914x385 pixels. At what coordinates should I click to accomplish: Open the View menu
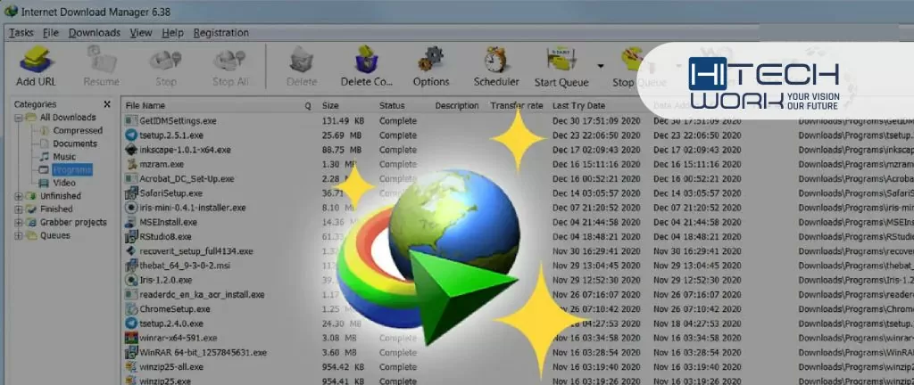(x=141, y=33)
